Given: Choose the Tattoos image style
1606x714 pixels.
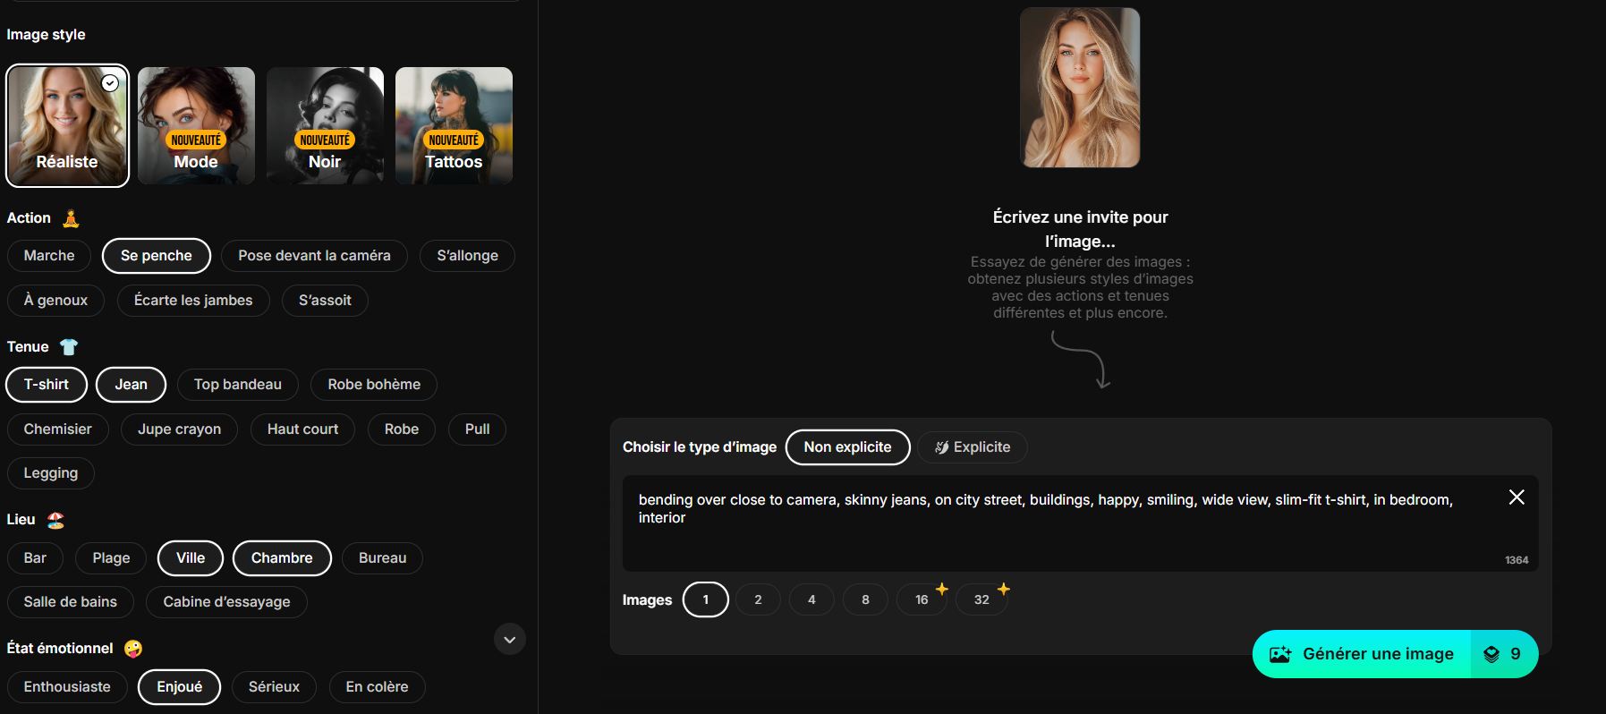Looking at the screenshot, I should pyautogui.click(x=454, y=125).
